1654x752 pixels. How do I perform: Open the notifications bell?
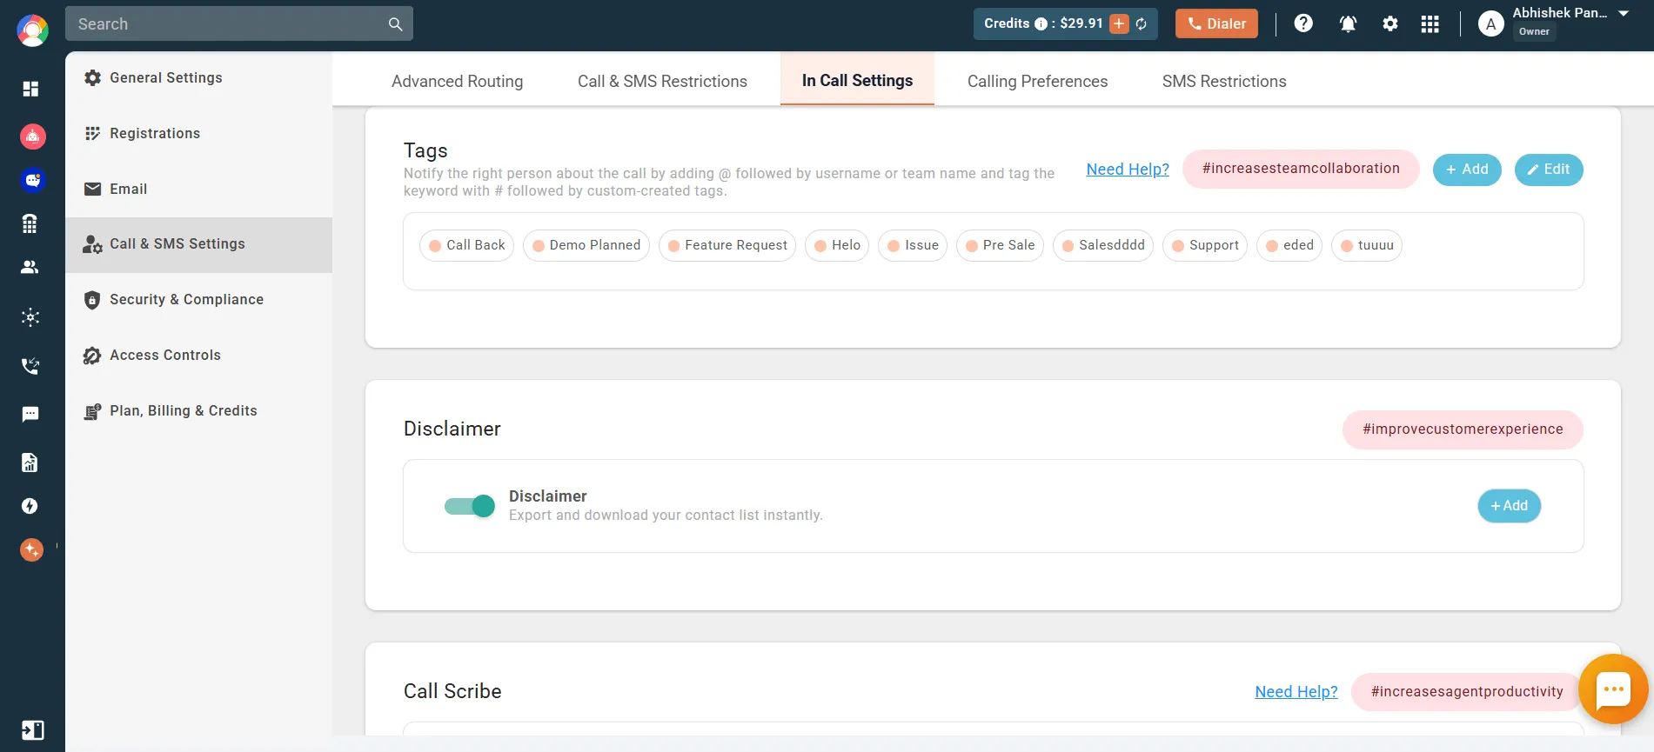point(1348,23)
